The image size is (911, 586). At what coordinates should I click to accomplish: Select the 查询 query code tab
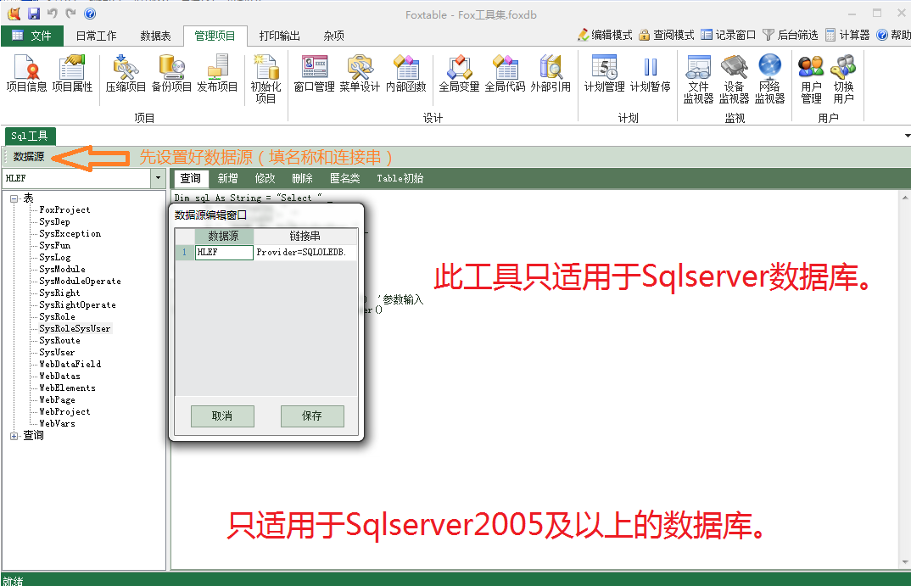[x=191, y=178]
